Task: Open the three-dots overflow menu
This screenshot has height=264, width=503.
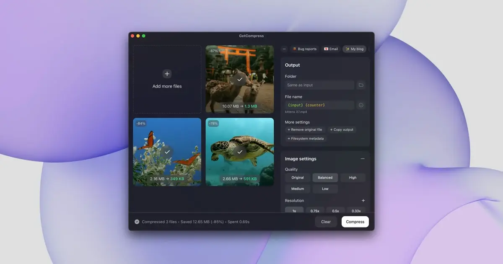Action: 284,49
